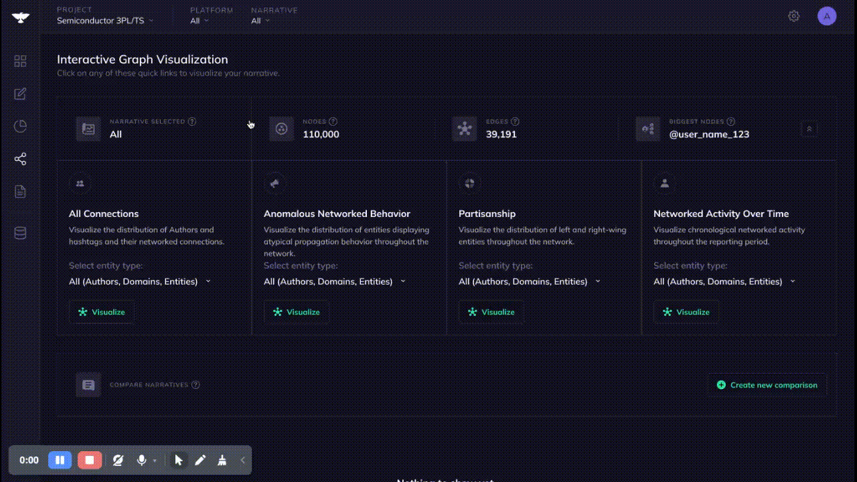Viewport: 857px width, 482px height.
Task: Pause the screen recording
Action: coord(60,460)
